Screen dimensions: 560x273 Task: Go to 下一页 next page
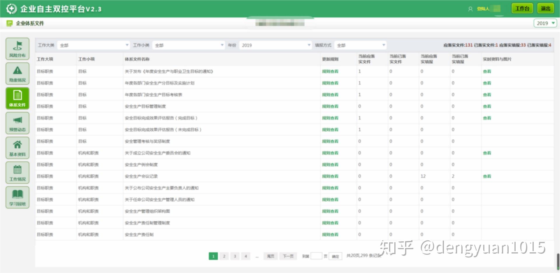point(288,256)
